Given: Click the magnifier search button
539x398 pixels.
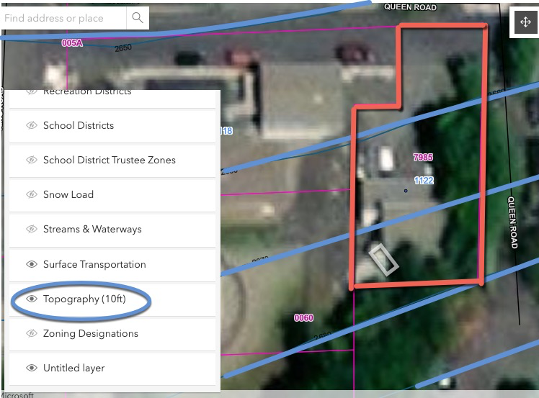Looking at the screenshot, I should [x=137, y=18].
